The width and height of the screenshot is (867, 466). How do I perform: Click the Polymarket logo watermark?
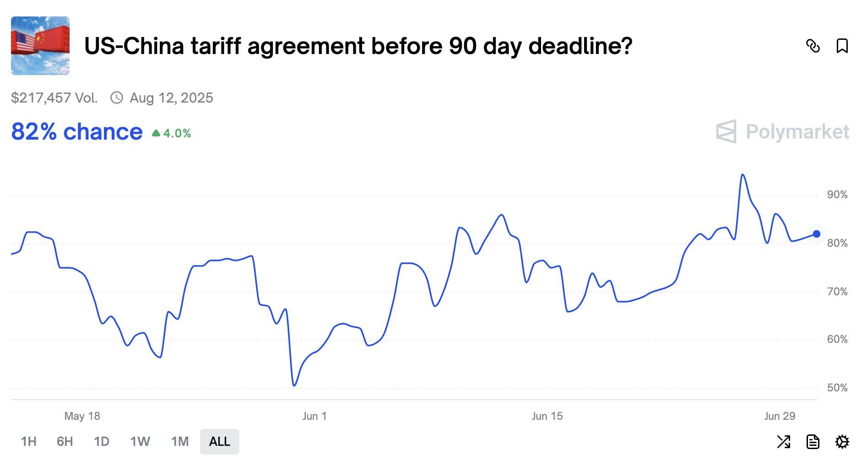tap(782, 132)
